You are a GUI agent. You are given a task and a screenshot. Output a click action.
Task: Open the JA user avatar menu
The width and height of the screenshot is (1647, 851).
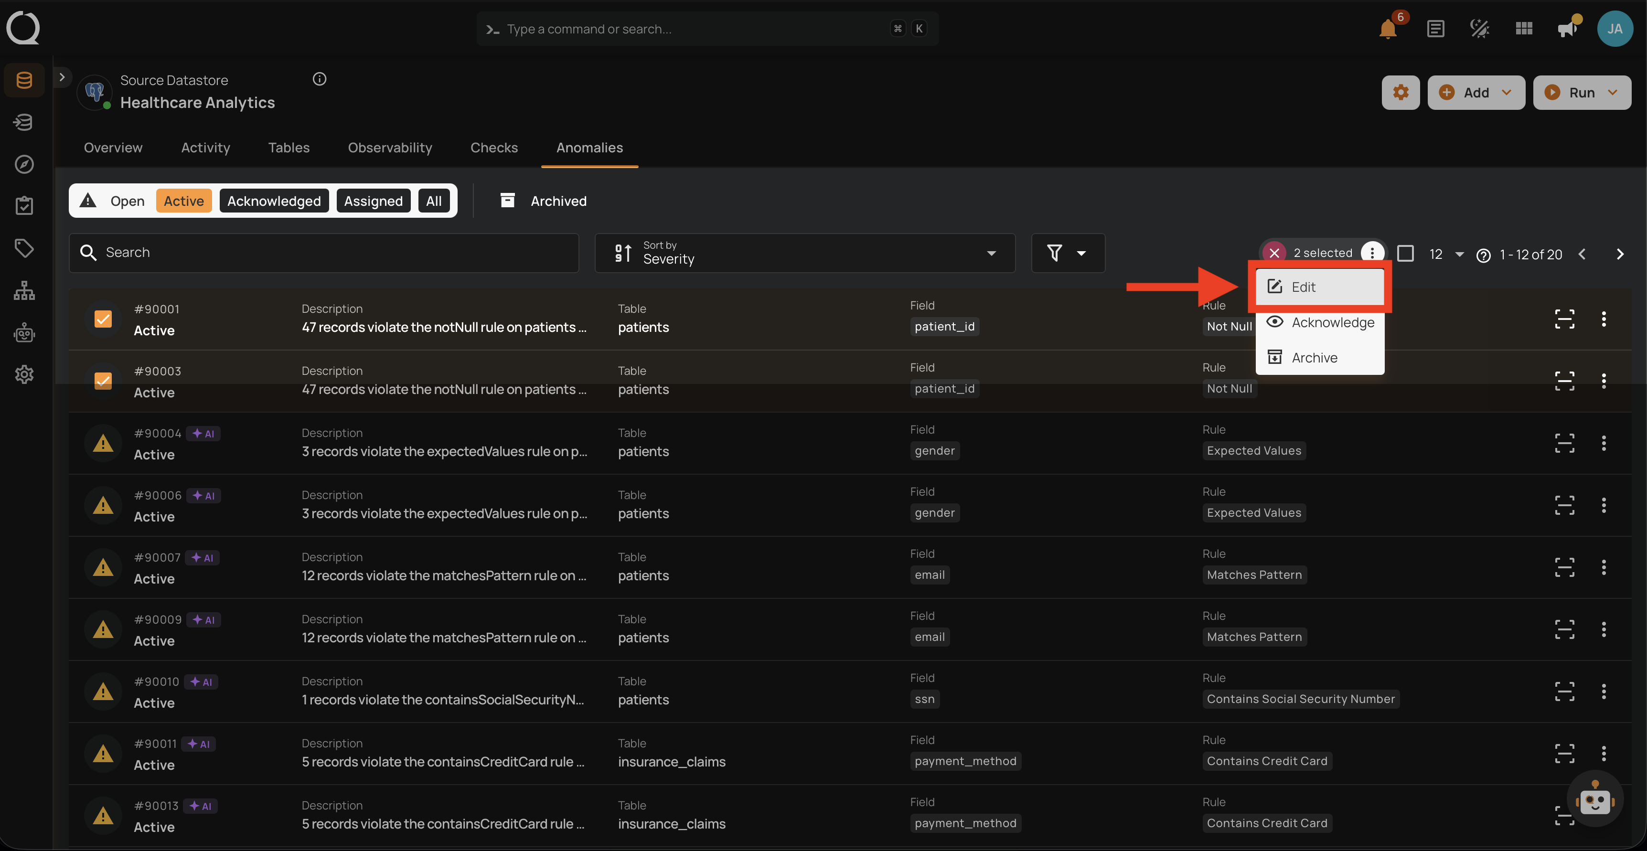(x=1615, y=29)
